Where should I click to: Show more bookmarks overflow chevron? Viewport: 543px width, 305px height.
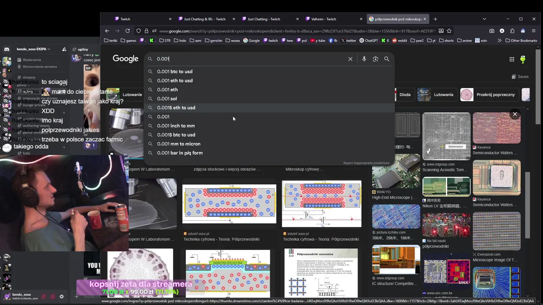click(499, 41)
